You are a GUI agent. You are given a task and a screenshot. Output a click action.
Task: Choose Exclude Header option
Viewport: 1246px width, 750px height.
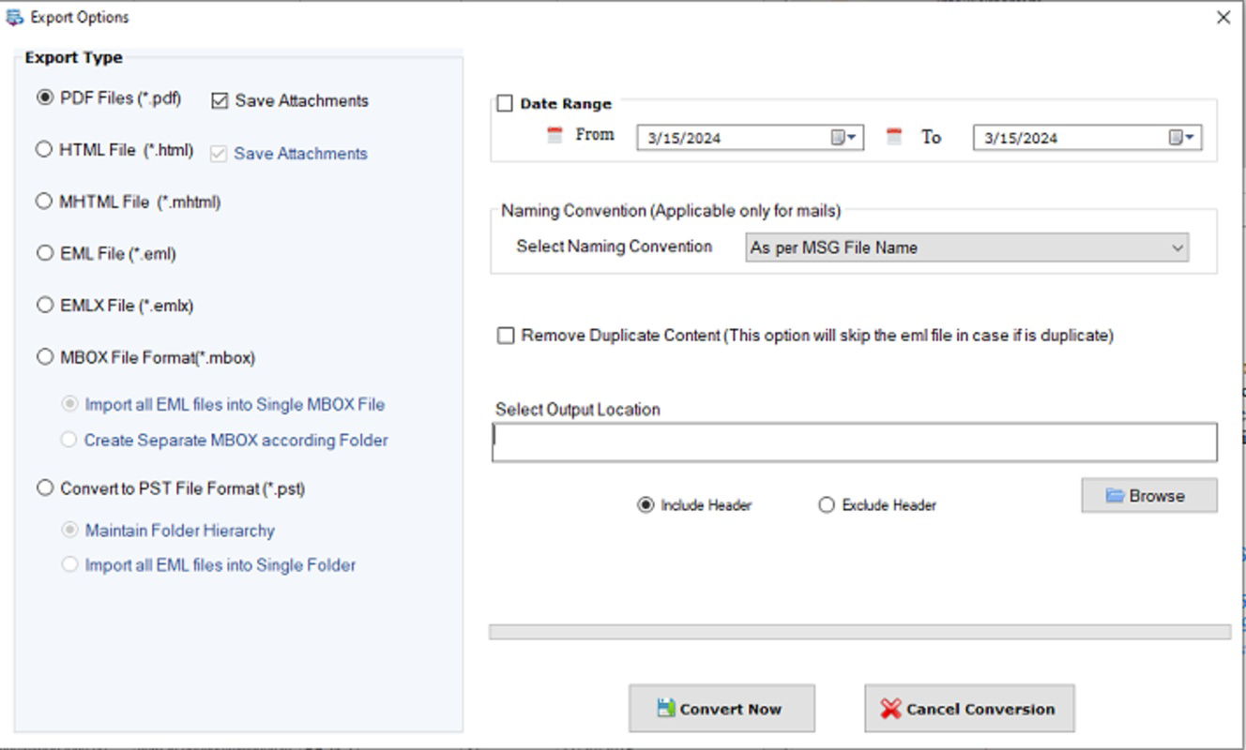(826, 504)
